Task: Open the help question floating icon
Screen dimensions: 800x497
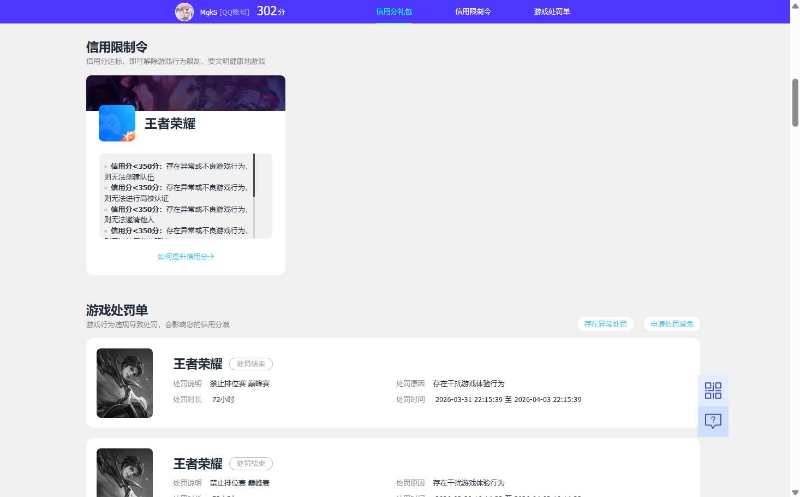Action: pos(713,421)
